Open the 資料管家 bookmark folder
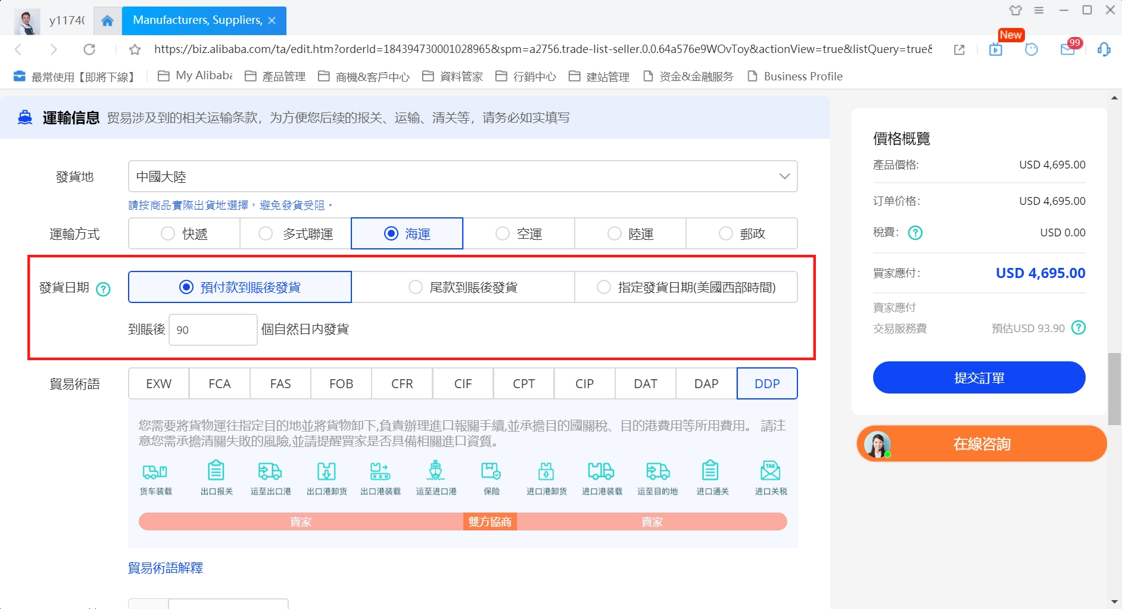The height and width of the screenshot is (609, 1122). pos(453,76)
